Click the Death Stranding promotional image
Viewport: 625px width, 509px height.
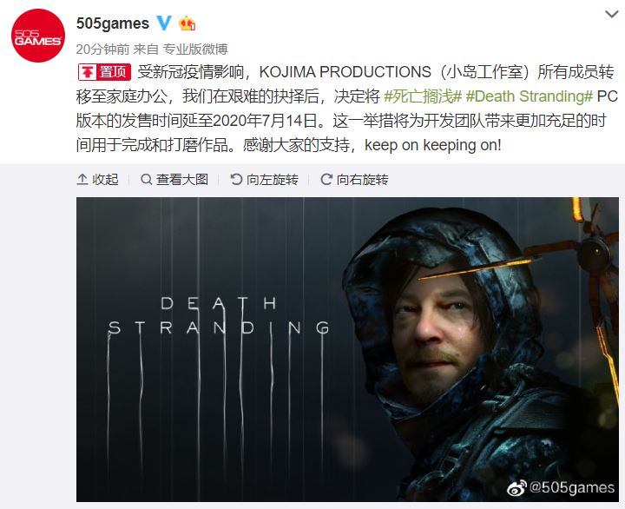tap(347, 349)
